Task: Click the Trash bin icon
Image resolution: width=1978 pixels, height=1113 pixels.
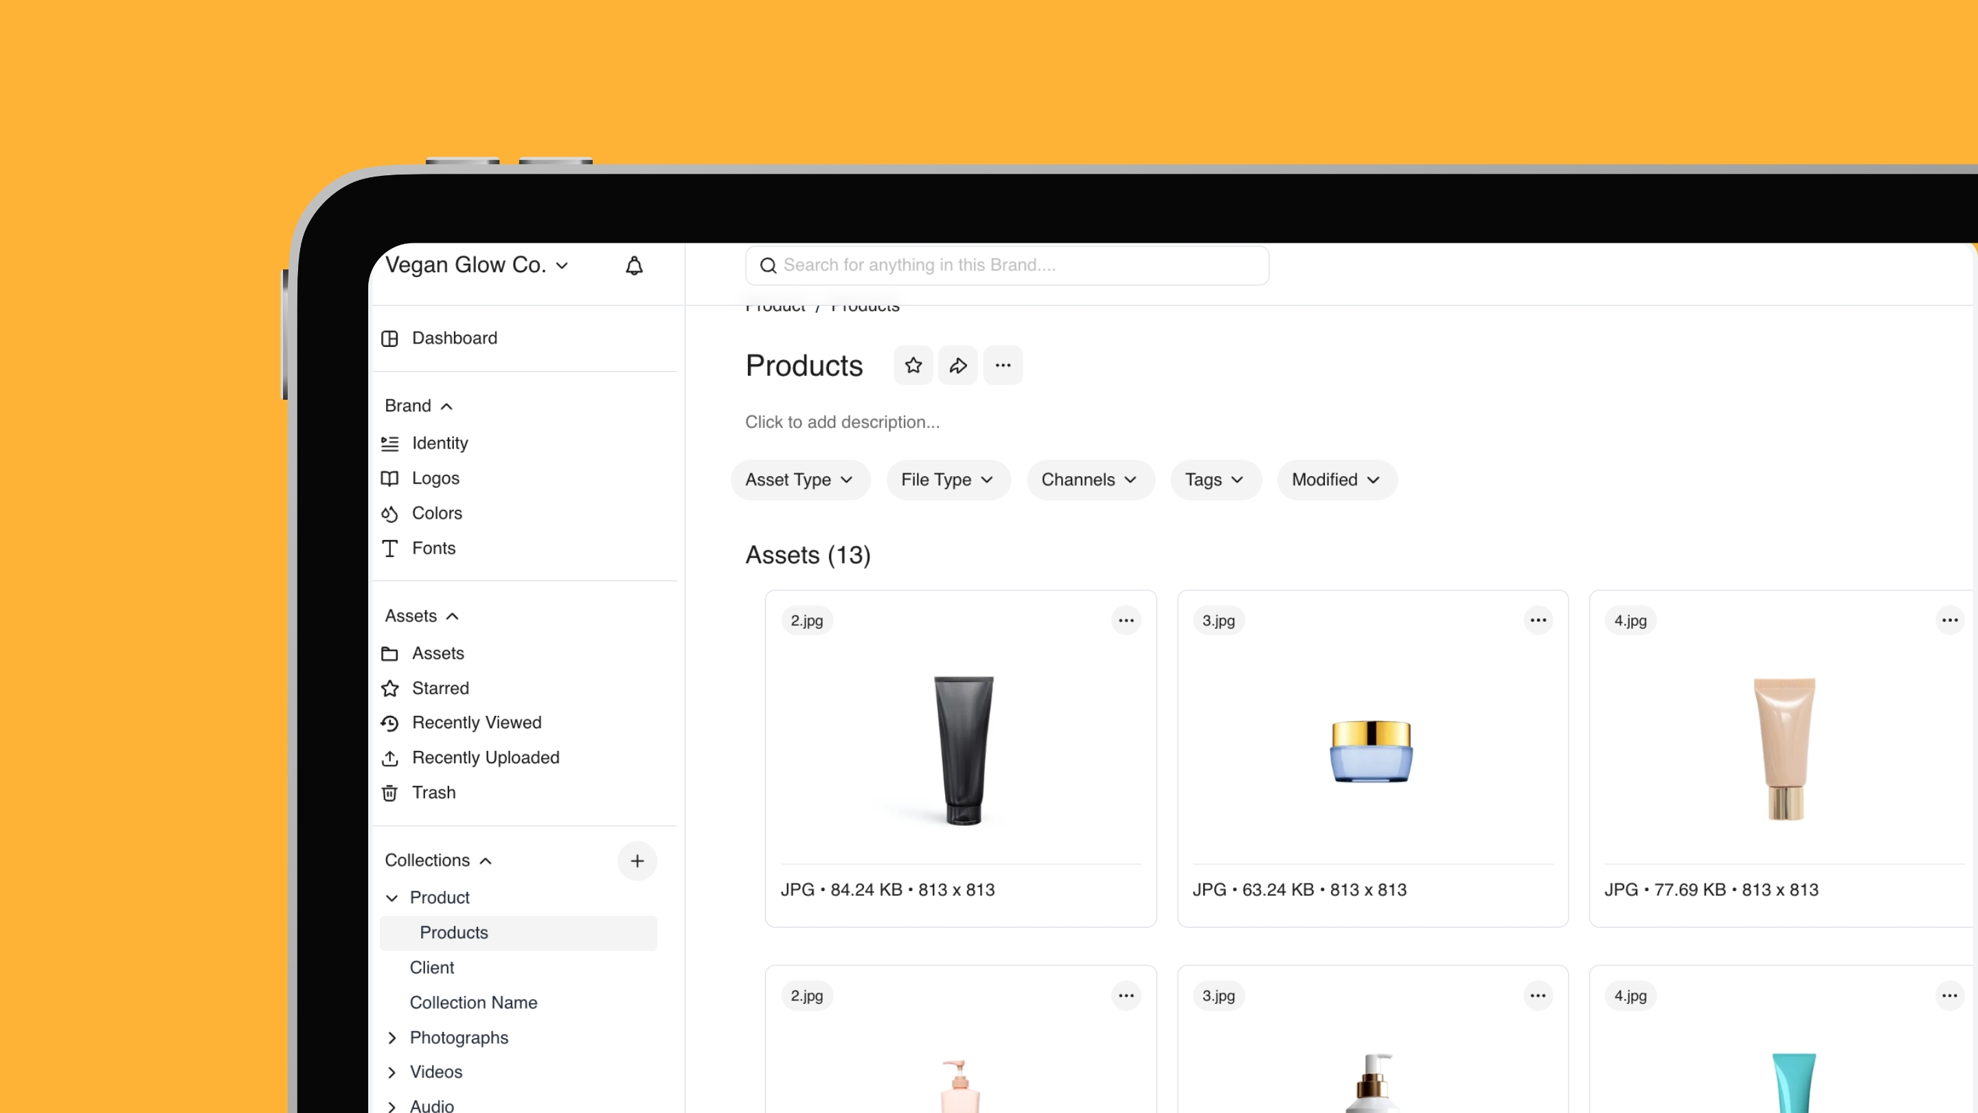Action: click(x=390, y=794)
